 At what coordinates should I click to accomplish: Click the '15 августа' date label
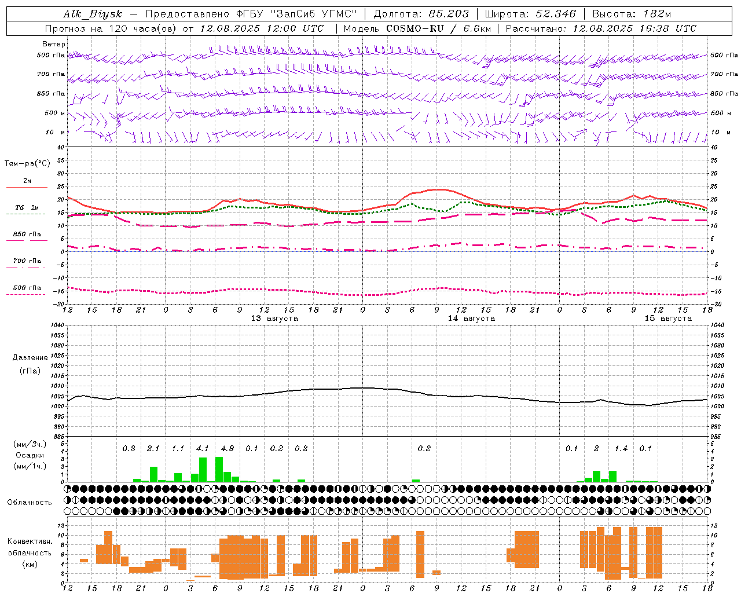pos(668,319)
